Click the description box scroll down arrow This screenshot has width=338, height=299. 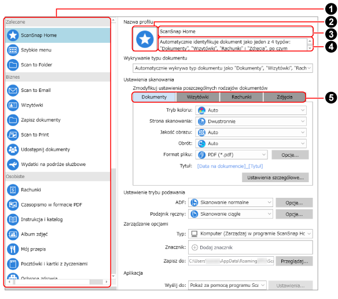coord(310,49)
